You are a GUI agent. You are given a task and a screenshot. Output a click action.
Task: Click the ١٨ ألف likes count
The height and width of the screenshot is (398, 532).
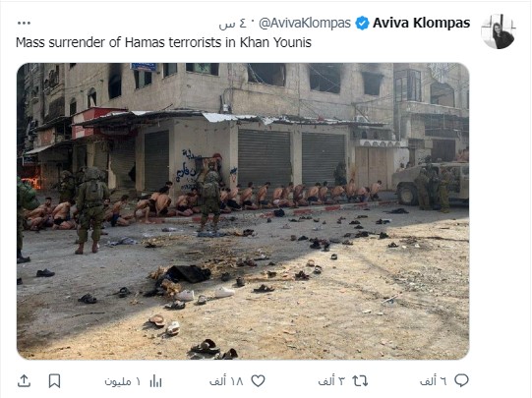tap(226, 381)
